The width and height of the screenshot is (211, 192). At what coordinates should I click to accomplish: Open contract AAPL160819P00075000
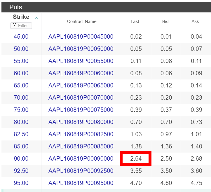pyautogui.click(x=81, y=110)
